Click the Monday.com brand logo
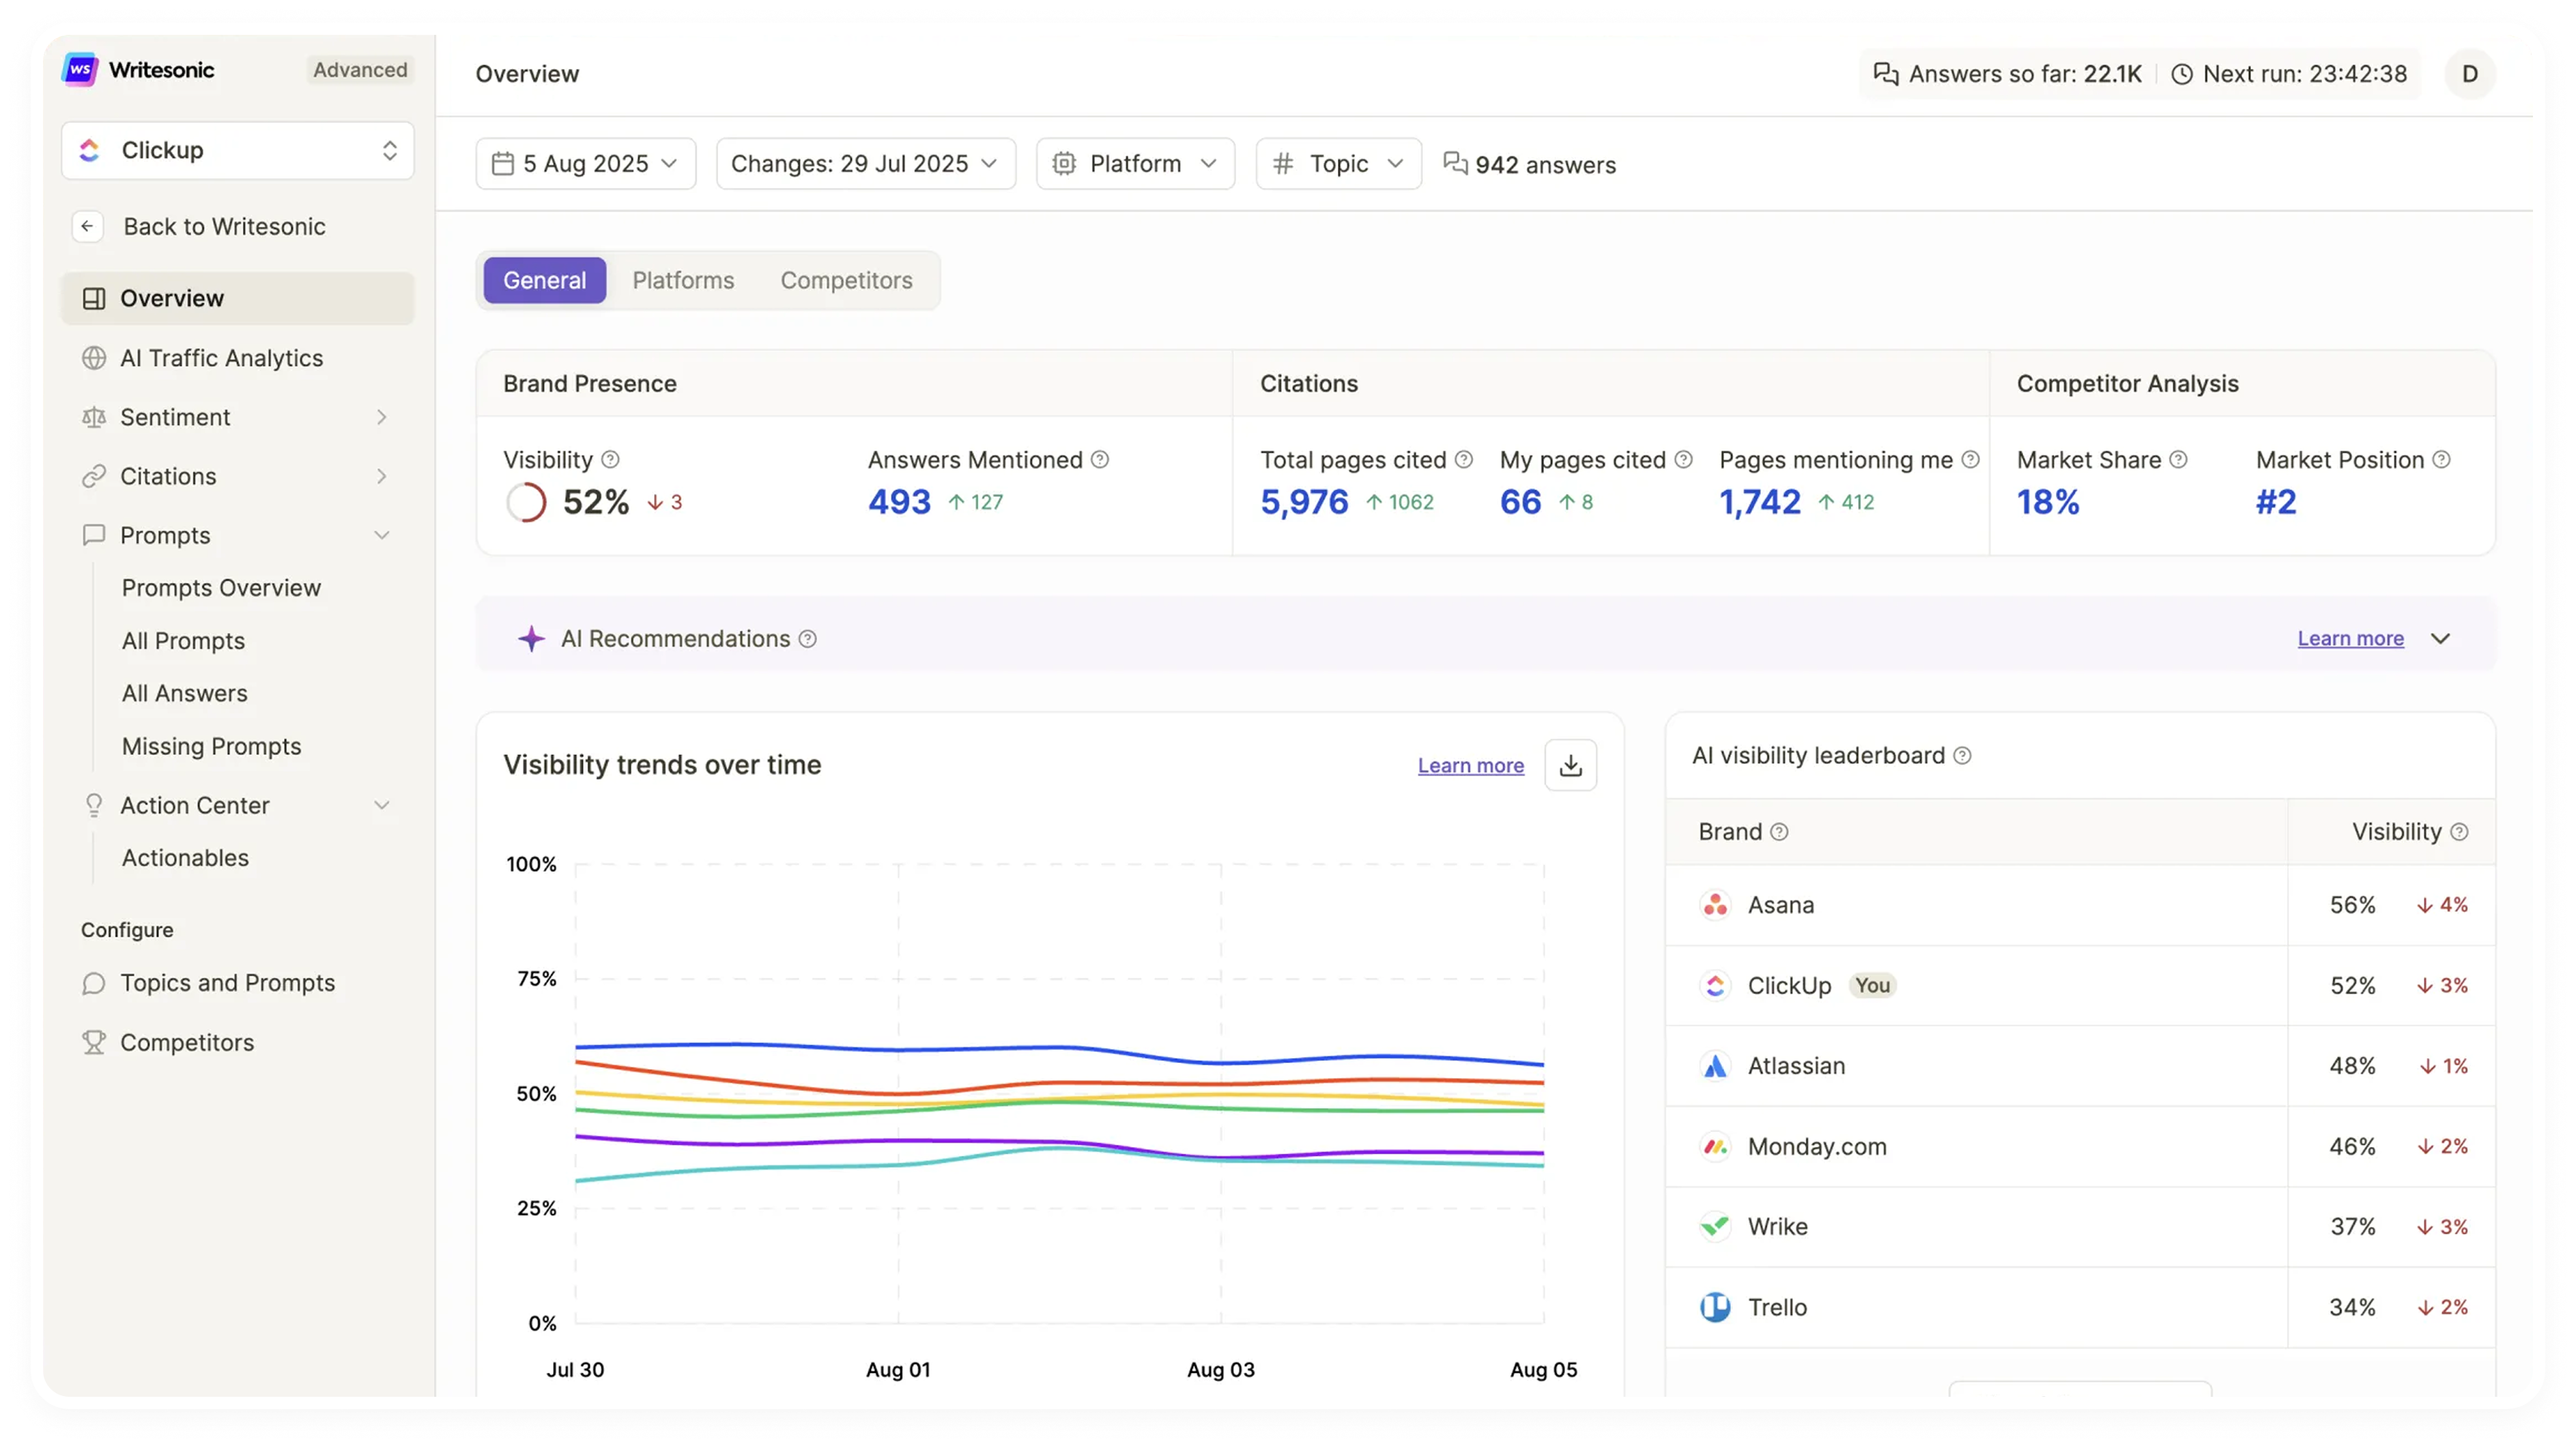 point(1715,1146)
